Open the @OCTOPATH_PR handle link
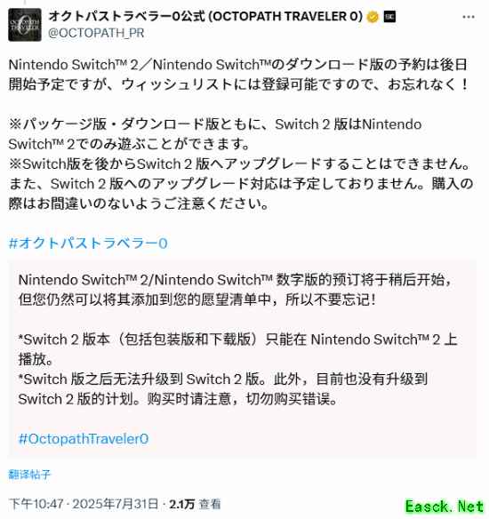This screenshot has height=519, width=489. pyautogui.click(x=96, y=33)
